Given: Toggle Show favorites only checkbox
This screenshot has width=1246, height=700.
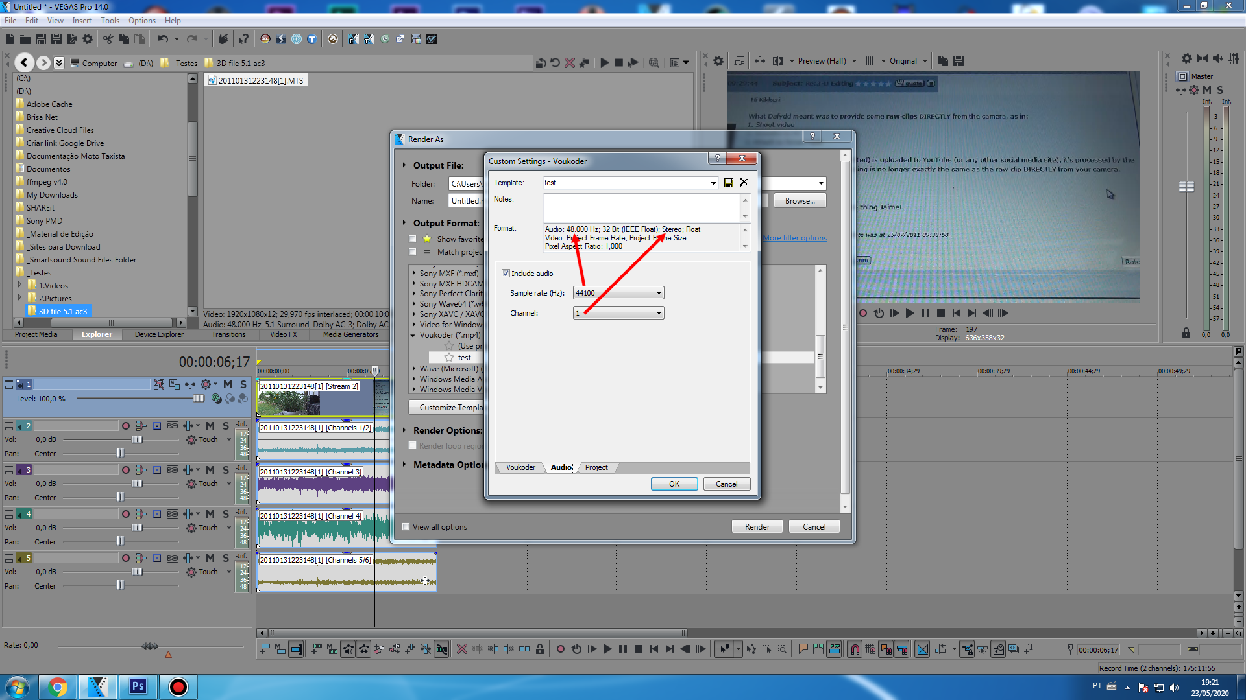Looking at the screenshot, I should coord(412,239).
